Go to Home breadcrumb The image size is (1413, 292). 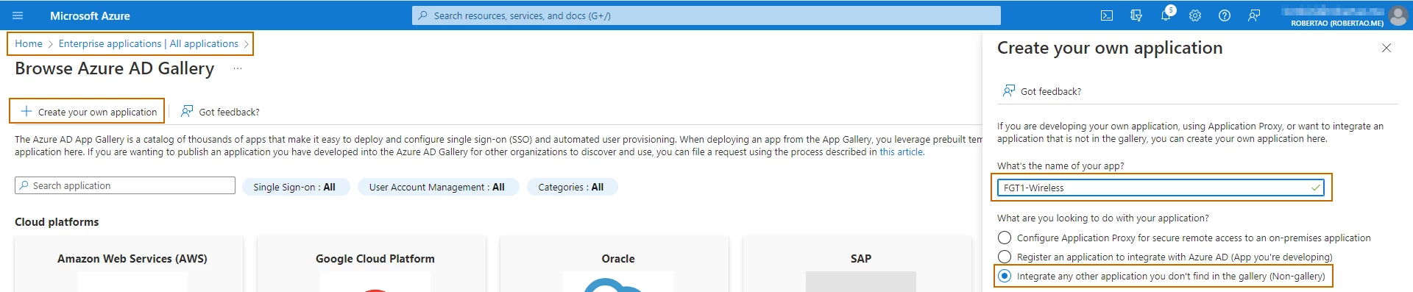click(x=29, y=43)
